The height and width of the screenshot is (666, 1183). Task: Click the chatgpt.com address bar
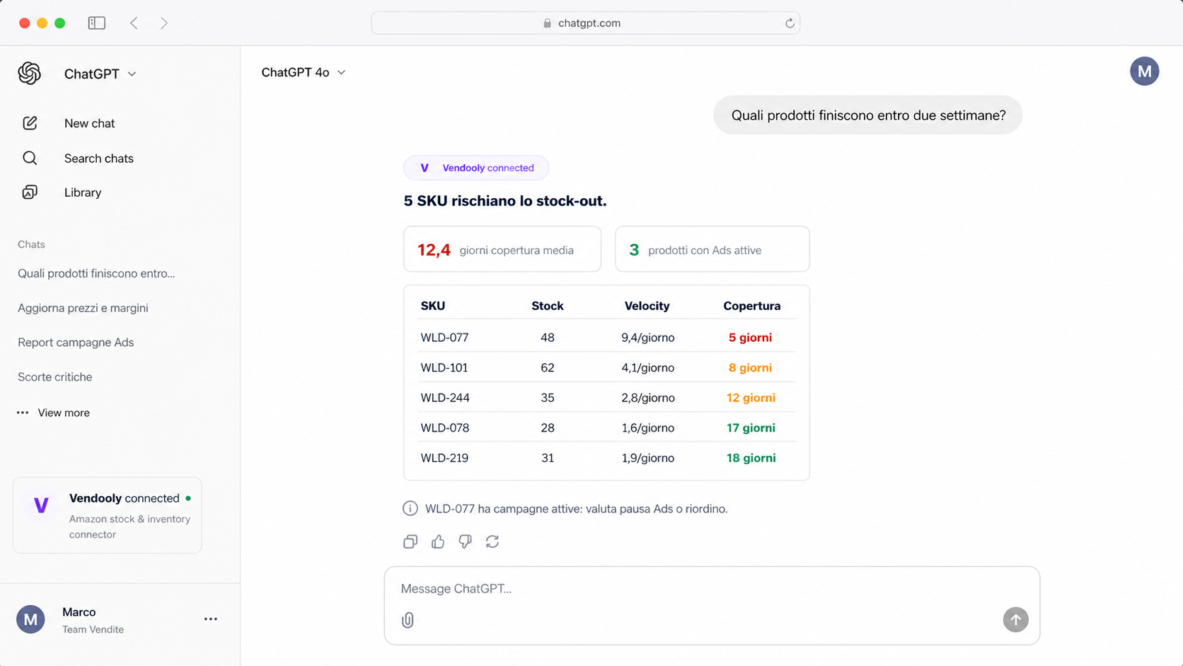586,23
